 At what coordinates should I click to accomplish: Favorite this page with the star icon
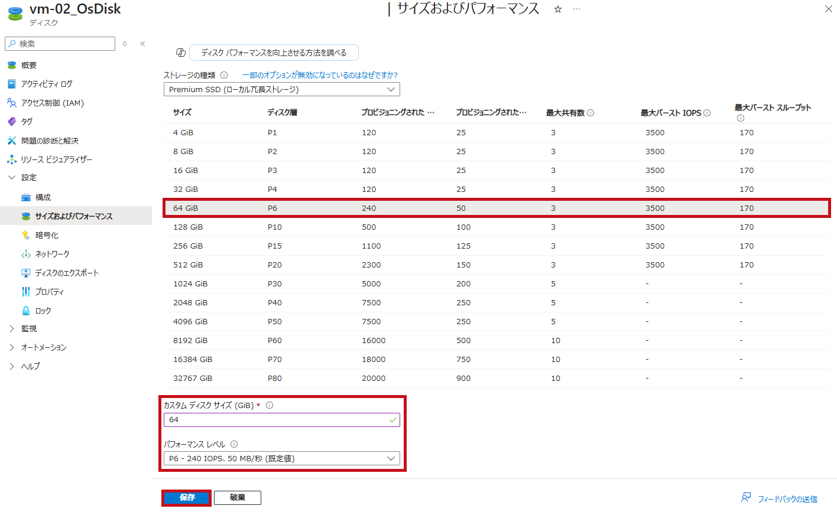click(557, 9)
